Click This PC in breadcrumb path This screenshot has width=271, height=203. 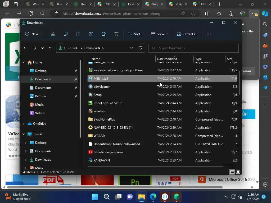pyautogui.click(x=73, y=48)
